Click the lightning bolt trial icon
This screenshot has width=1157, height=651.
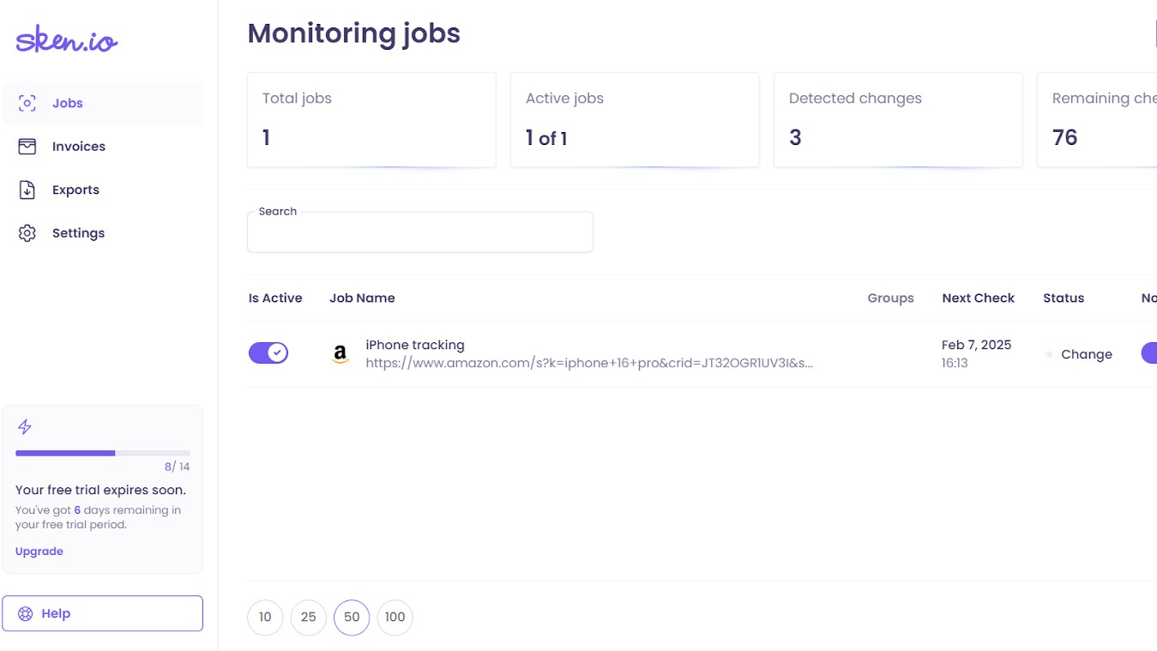pos(25,426)
